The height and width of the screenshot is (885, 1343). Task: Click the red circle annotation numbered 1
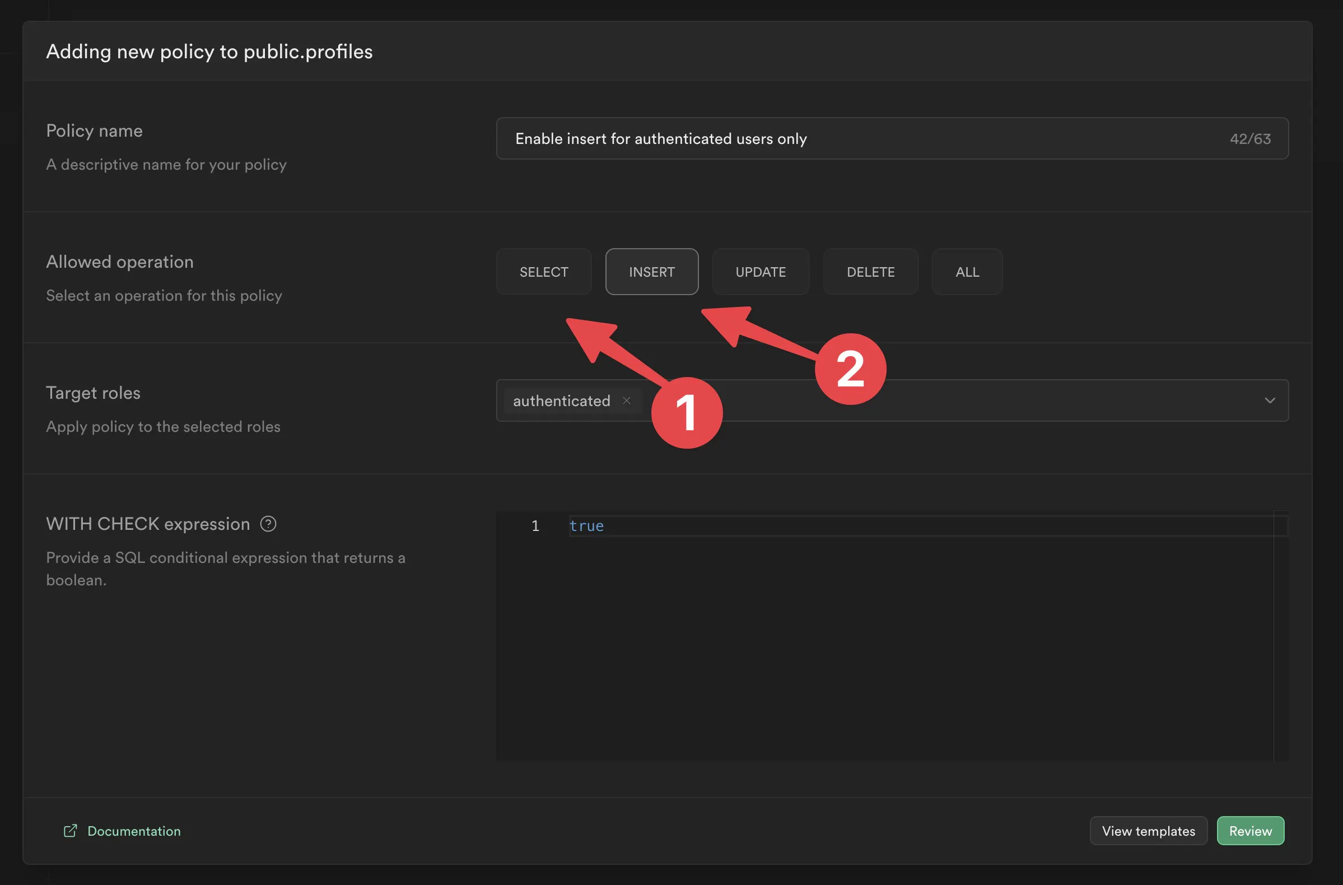687,413
